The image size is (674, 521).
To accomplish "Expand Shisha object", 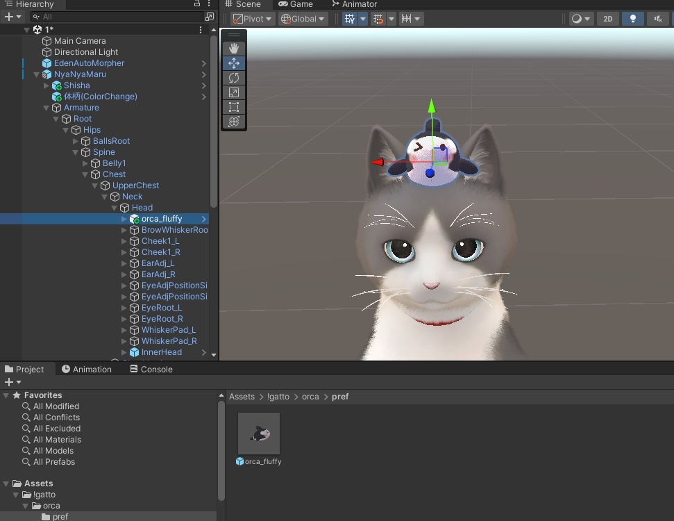I will tap(47, 85).
